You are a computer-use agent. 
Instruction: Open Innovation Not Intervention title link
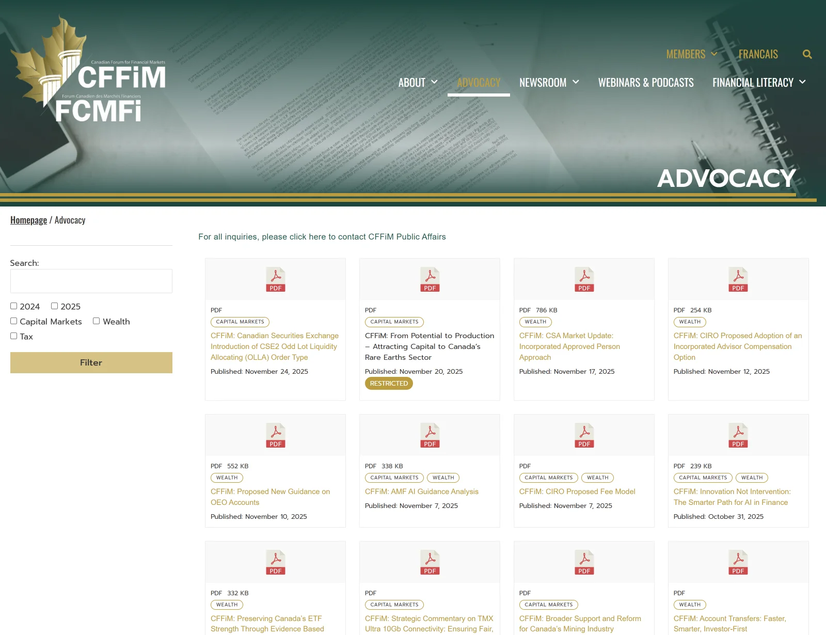point(732,497)
